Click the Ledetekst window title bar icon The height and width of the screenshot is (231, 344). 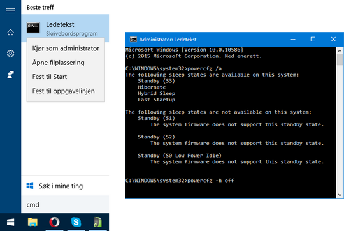point(133,40)
